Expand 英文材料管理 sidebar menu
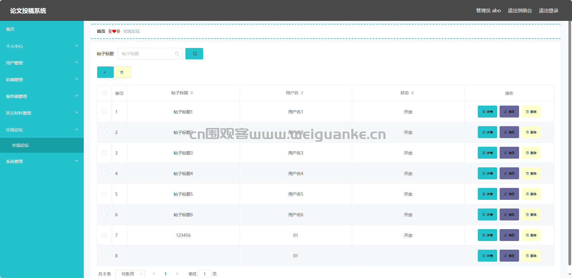 [x=42, y=113]
